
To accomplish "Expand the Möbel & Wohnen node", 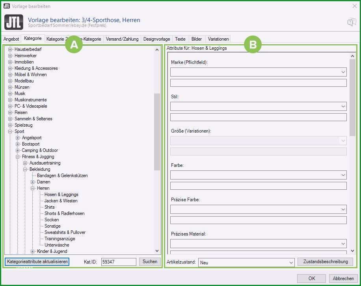I will [x=10, y=75].
